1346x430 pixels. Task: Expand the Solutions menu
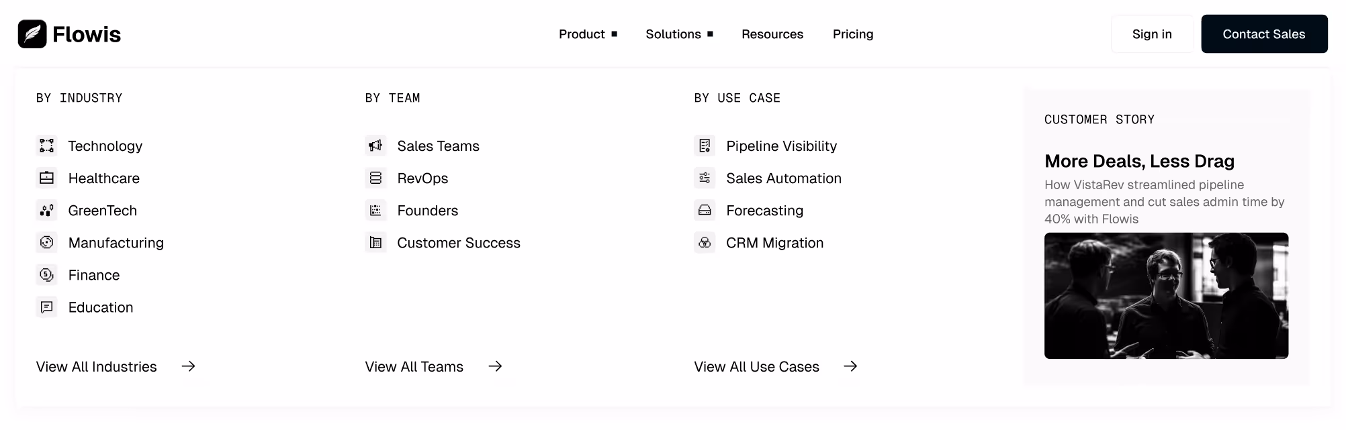point(673,34)
